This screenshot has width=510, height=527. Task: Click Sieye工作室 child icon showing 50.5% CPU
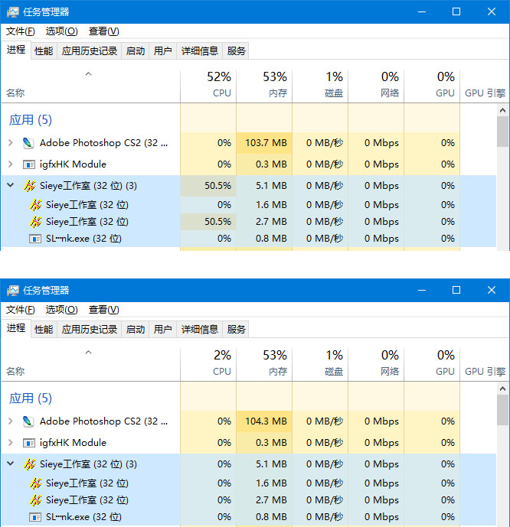click(x=36, y=222)
